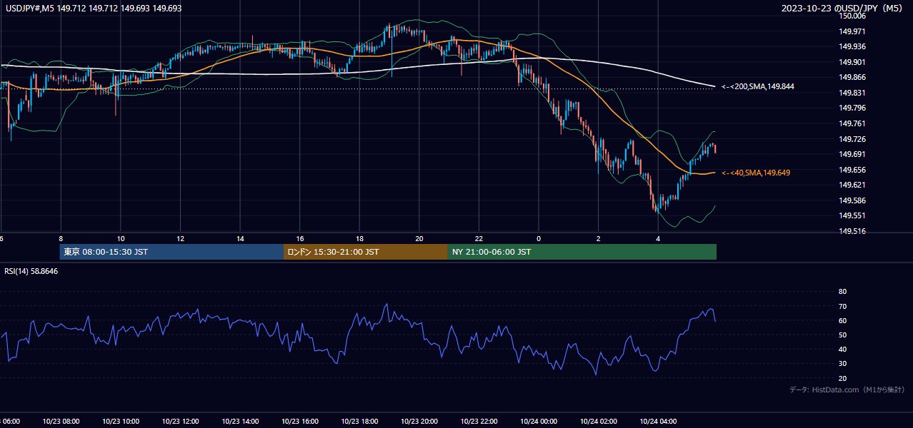
Task: Click RSI scale value 40
Action: click(x=842, y=349)
